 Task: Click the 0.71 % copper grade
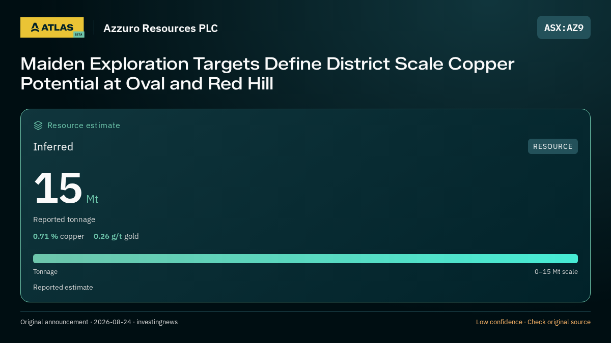59,236
